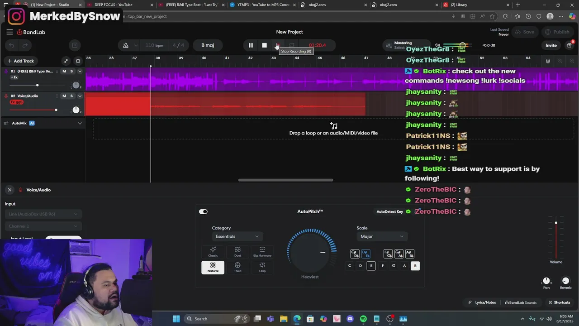Toggle track height collapse icon
The width and height of the screenshot is (579, 326).
(78, 61)
